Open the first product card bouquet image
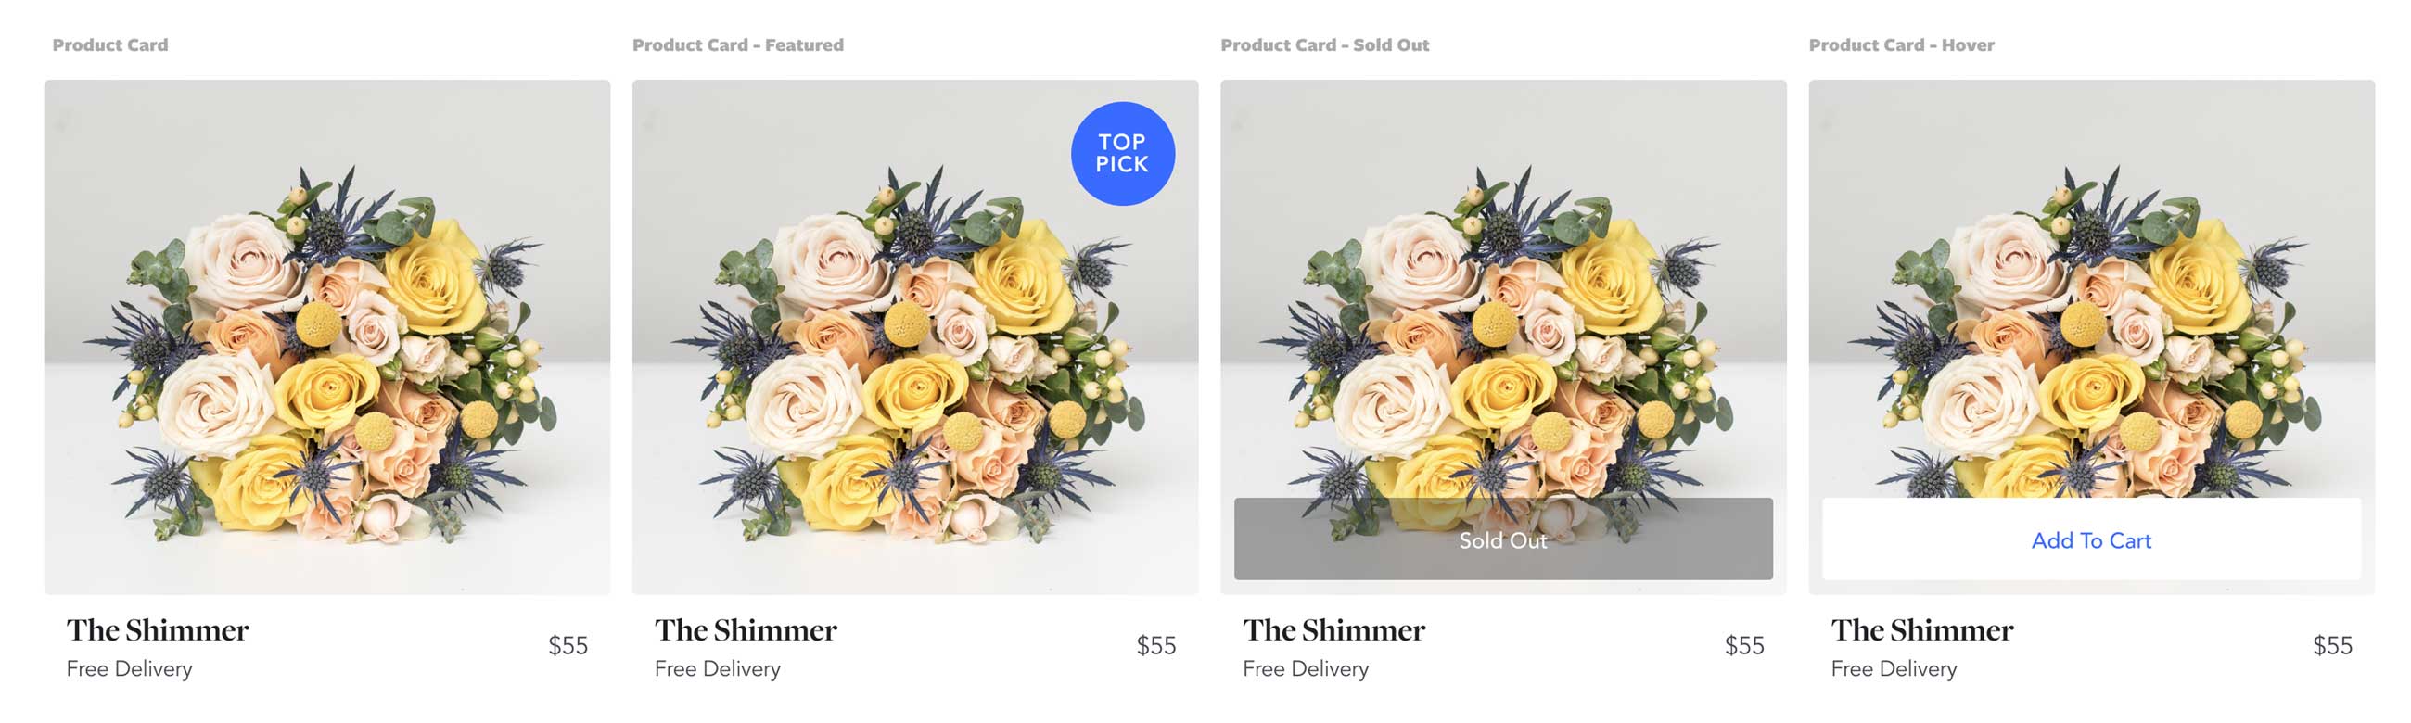 click(x=326, y=336)
